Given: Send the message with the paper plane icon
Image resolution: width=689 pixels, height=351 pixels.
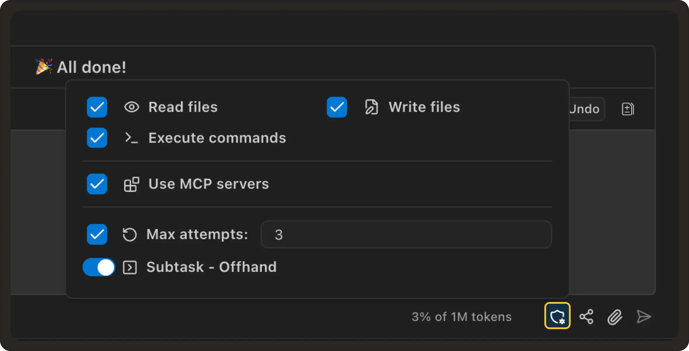Looking at the screenshot, I should (644, 316).
